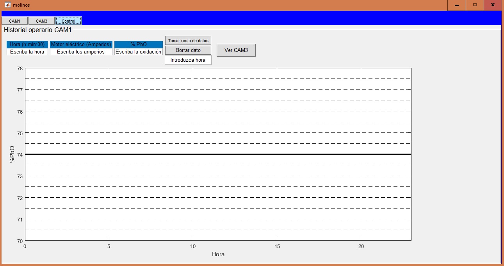Open the CAM3 tab
The width and height of the screenshot is (504, 266).
coord(41,21)
